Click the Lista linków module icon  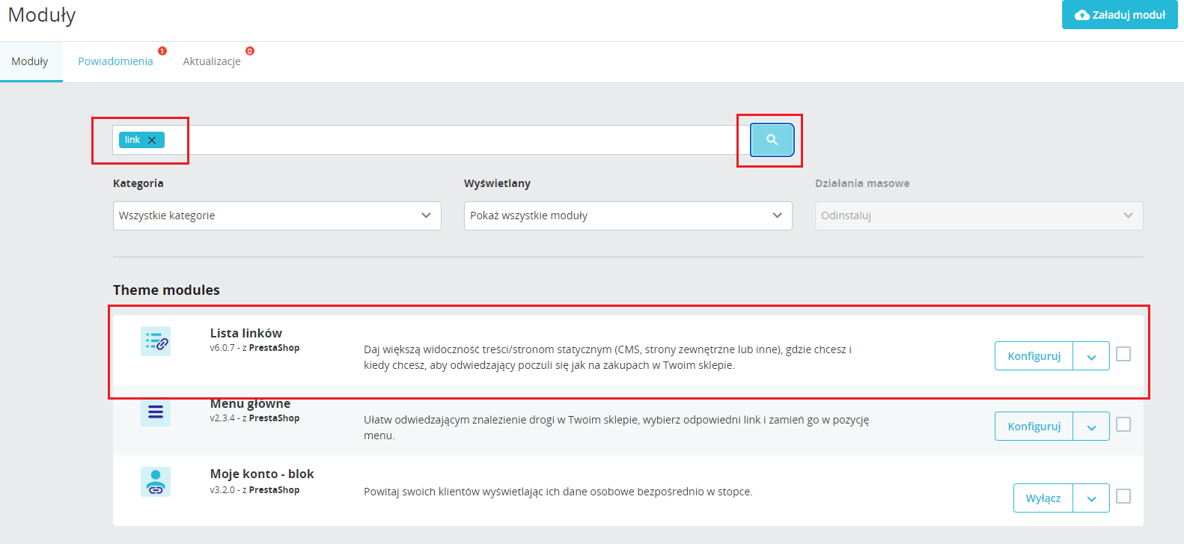(x=156, y=341)
